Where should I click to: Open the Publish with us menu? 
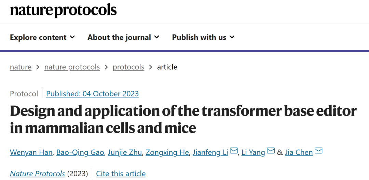(203, 37)
